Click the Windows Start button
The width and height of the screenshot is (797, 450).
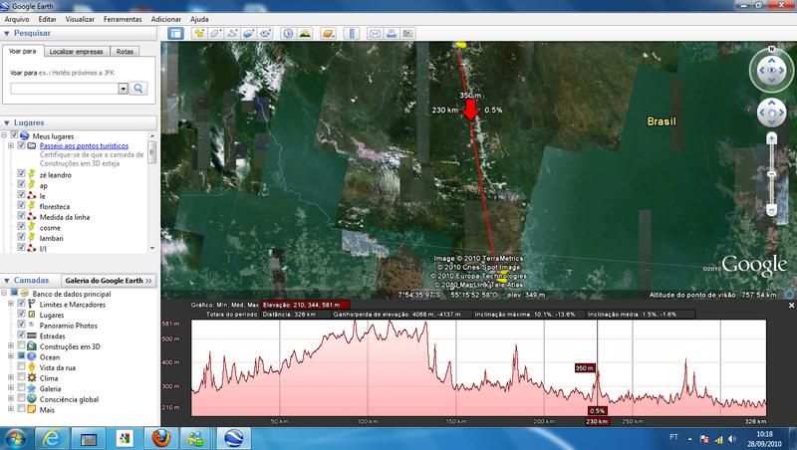pyautogui.click(x=15, y=438)
